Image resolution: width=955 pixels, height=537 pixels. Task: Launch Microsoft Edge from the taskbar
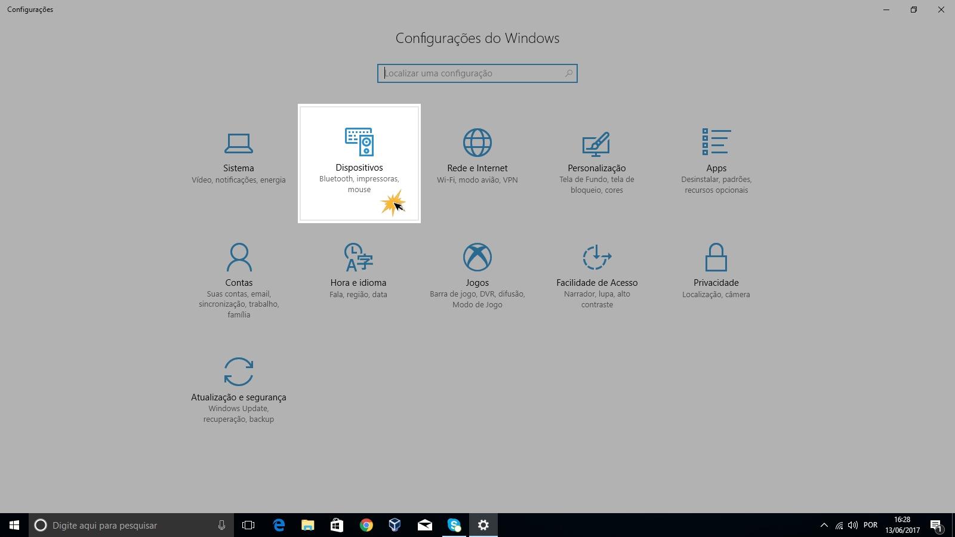pos(279,525)
